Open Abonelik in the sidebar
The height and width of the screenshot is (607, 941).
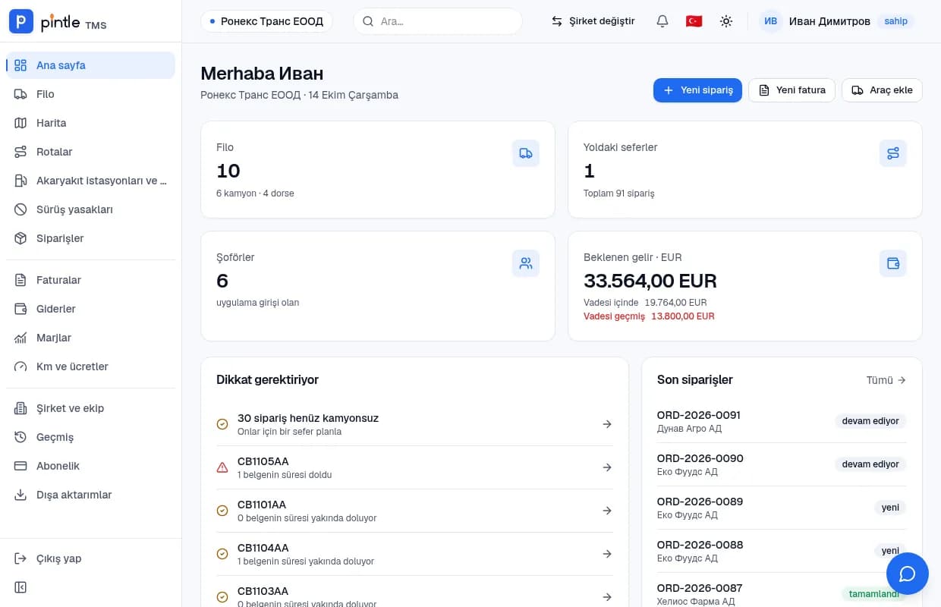coord(91,466)
